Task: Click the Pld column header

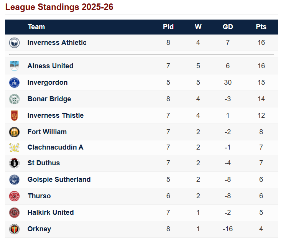Action: [x=168, y=27]
